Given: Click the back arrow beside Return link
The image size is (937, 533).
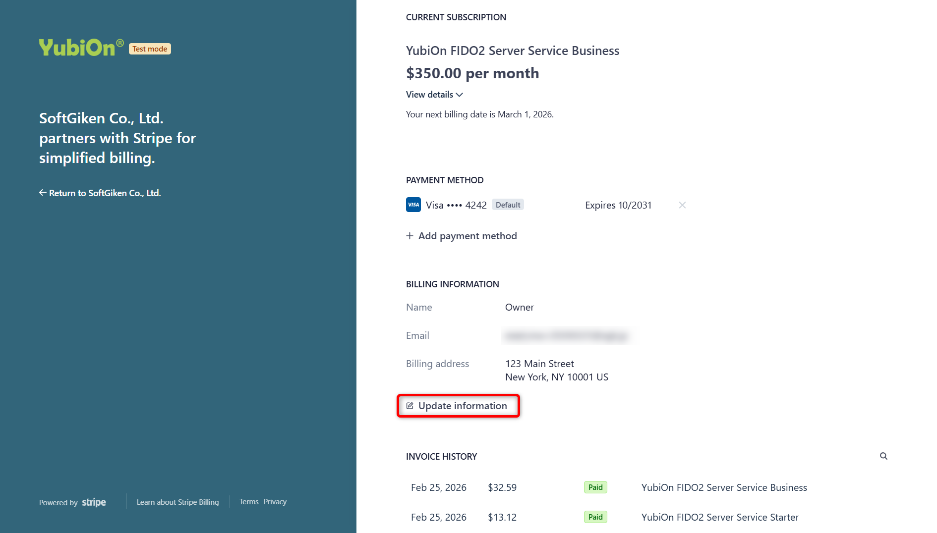Looking at the screenshot, I should (x=43, y=193).
